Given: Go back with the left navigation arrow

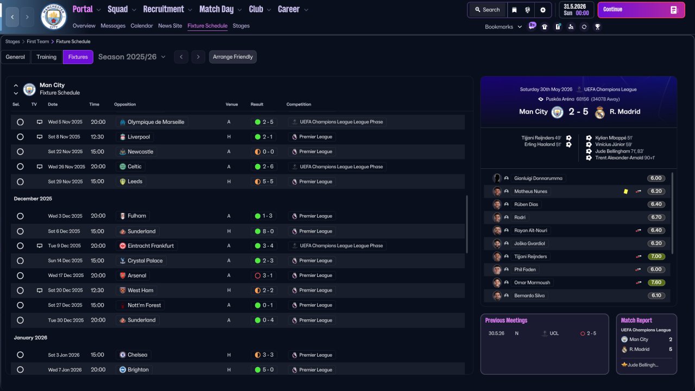Looking at the screenshot, I should click(12, 17).
